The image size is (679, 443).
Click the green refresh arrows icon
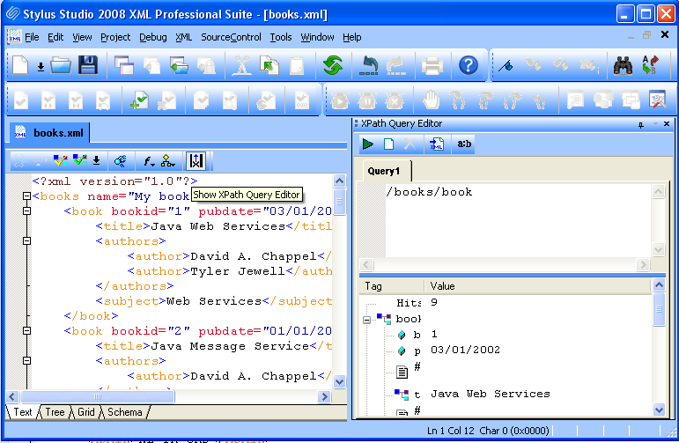pos(332,65)
